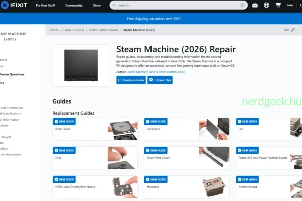The image size is (302, 201).
Task: Open the Motherboard guide
Action: [x=269, y=187]
